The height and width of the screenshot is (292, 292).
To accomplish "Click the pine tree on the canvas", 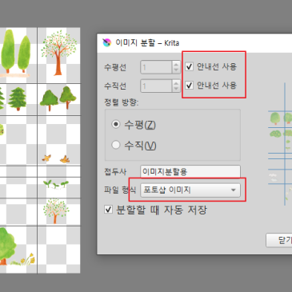I will click(x=18, y=99).
